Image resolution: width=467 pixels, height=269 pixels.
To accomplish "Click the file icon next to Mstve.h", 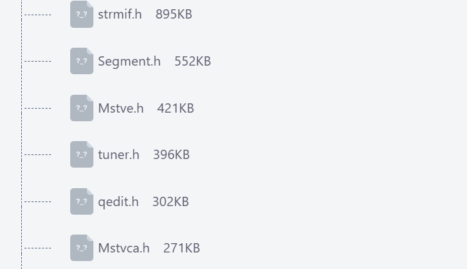I will click(81, 108).
